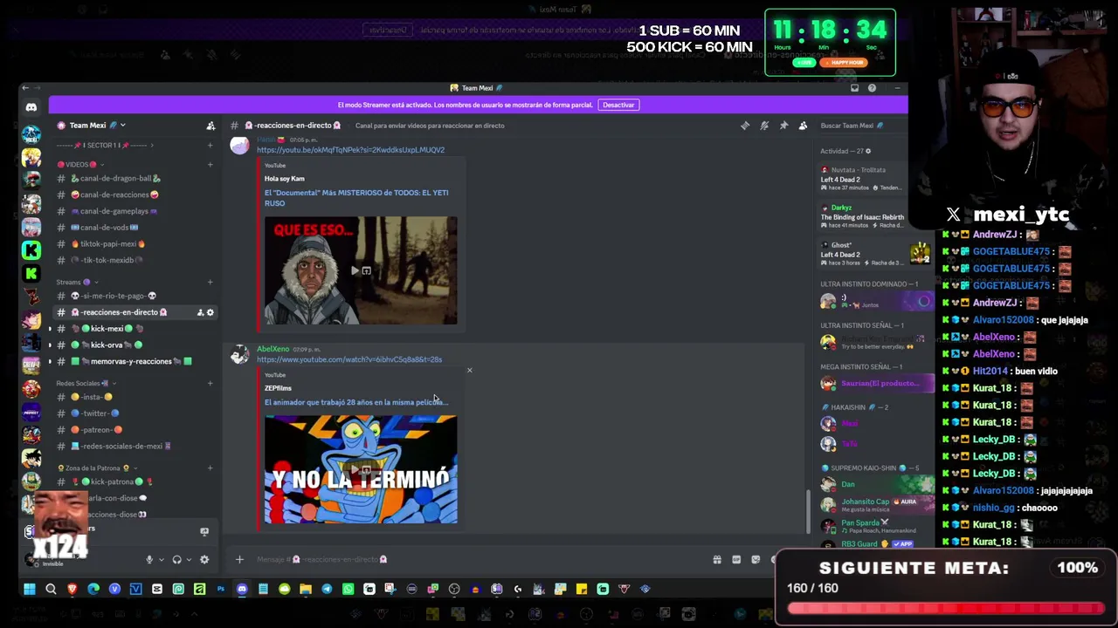The height and width of the screenshot is (628, 1118).
Task: Open Team Mexi server dropdown menu
Action: coord(96,126)
